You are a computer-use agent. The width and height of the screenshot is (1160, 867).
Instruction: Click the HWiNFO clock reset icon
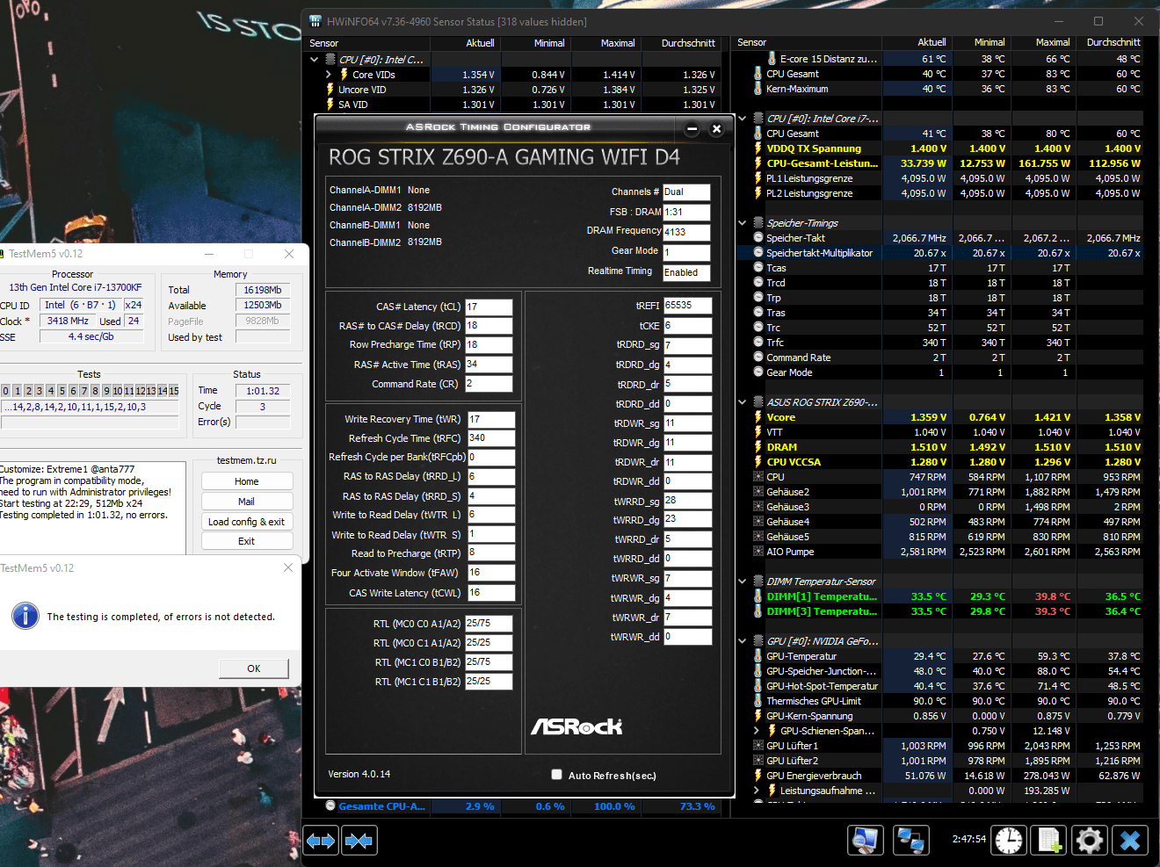pos(1009,841)
